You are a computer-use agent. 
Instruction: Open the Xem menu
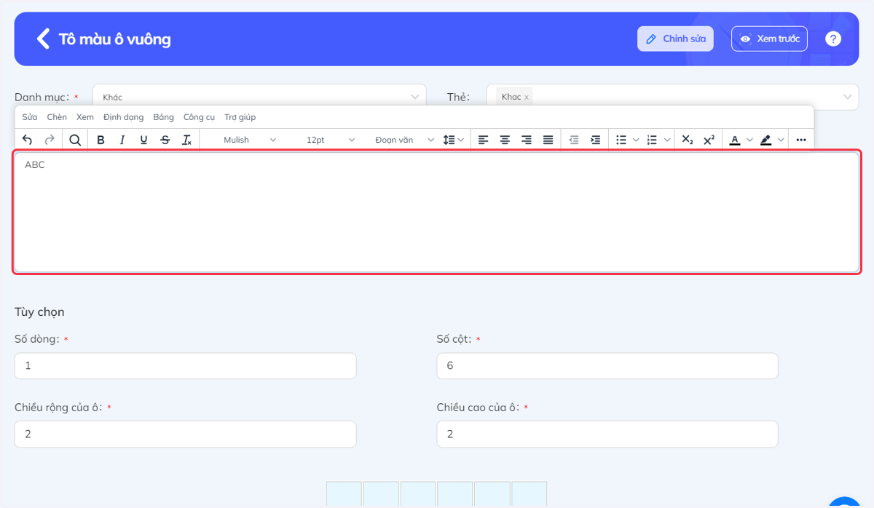click(85, 117)
